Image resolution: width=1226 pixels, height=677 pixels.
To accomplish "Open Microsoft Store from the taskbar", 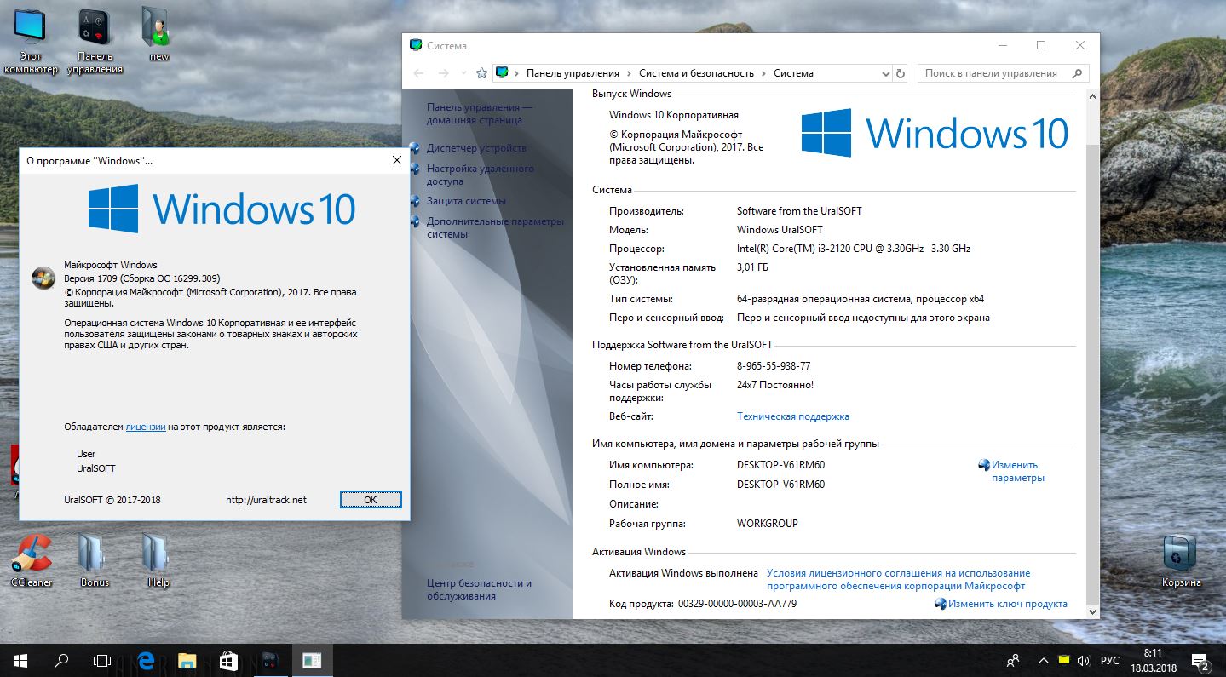I will pyautogui.click(x=228, y=660).
